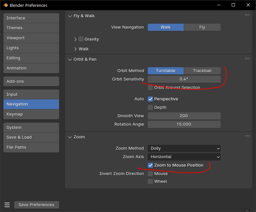The height and width of the screenshot is (212, 256).
Task: Open the Add-ons preferences tab
Action: click(x=31, y=81)
